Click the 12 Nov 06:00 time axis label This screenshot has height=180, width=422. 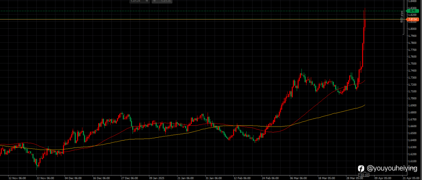point(17,178)
